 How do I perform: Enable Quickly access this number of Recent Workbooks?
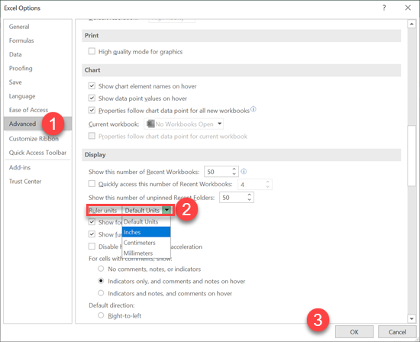[x=92, y=184]
